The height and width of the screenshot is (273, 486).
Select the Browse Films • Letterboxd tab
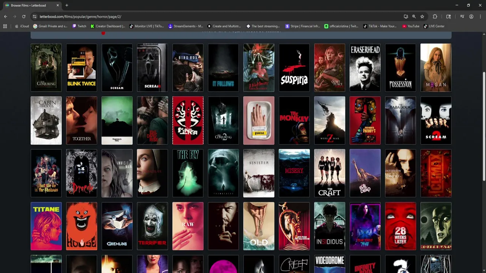32,5
